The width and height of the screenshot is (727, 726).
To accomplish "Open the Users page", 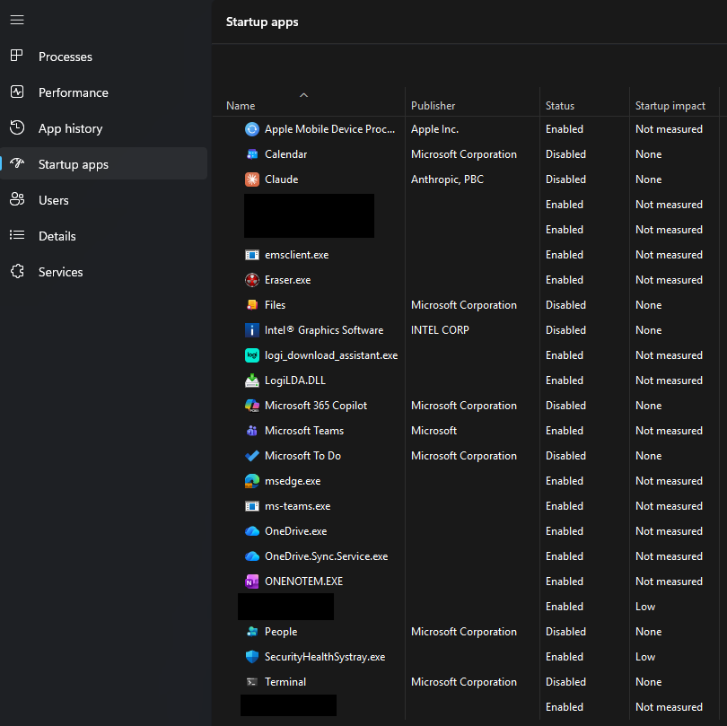I will tap(104, 200).
